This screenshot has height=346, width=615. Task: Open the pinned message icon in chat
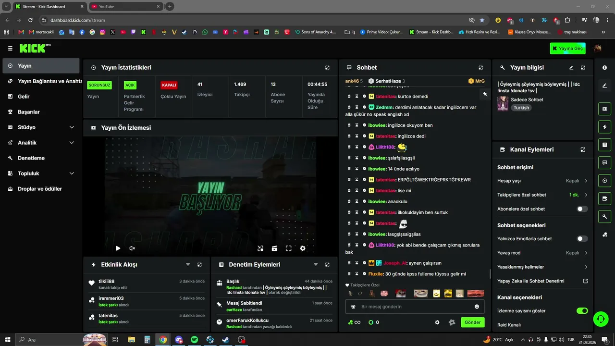[485, 94]
